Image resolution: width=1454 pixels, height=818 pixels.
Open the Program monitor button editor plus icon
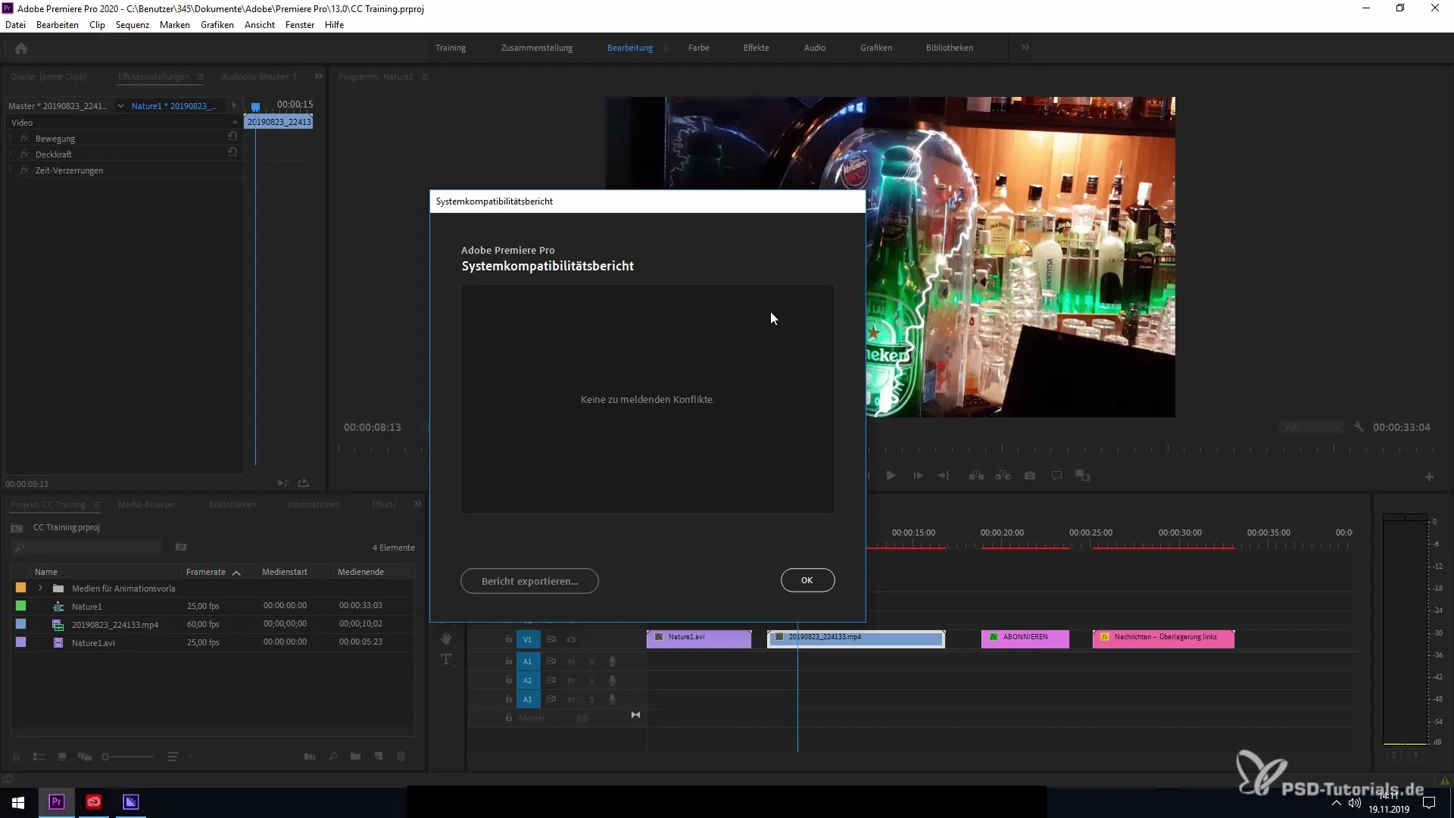[x=1429, y=476]
